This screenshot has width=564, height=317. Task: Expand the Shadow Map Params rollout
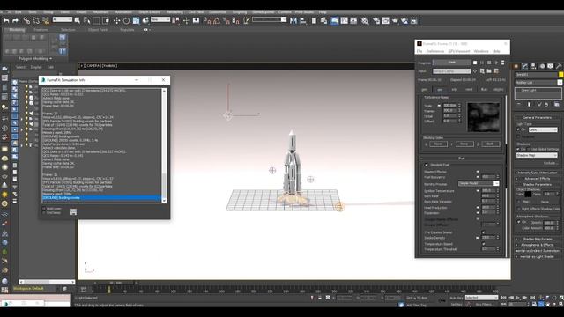tap(538, 239)
